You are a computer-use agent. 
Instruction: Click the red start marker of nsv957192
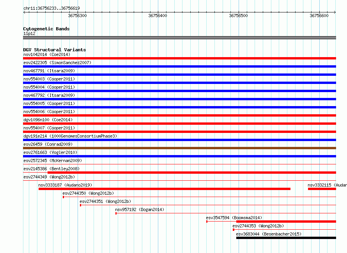116,213
